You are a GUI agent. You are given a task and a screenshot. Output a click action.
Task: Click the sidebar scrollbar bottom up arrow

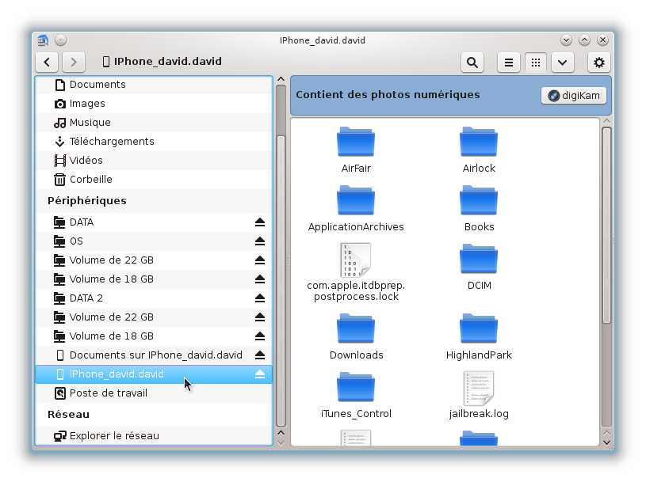point(281,433)
